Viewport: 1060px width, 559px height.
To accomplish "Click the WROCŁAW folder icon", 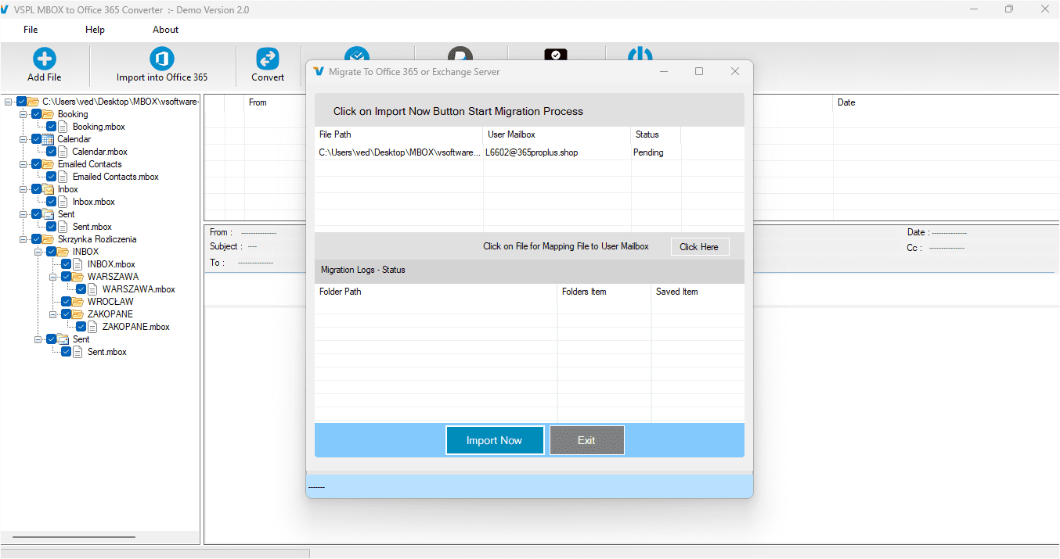I will click(x=78, y=302).
